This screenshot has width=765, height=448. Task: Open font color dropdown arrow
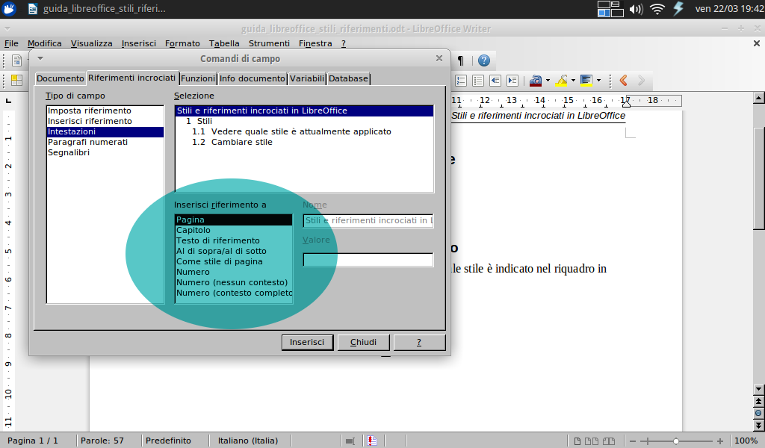tap(548, 81)
